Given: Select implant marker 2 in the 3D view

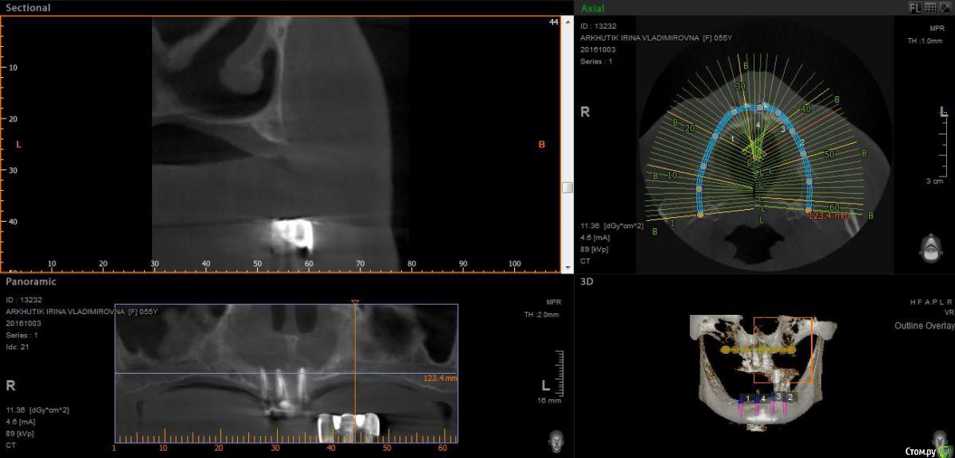Looking at the screenshot, I should [790, 396].
